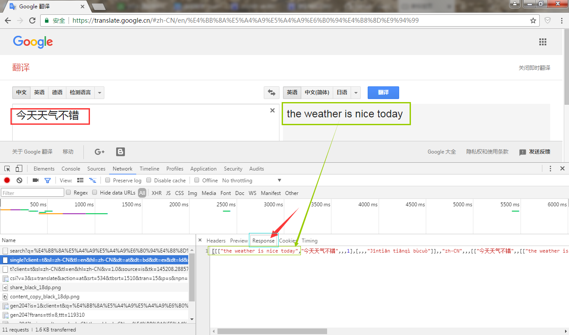Open the Google apps grid

point(543,42)
